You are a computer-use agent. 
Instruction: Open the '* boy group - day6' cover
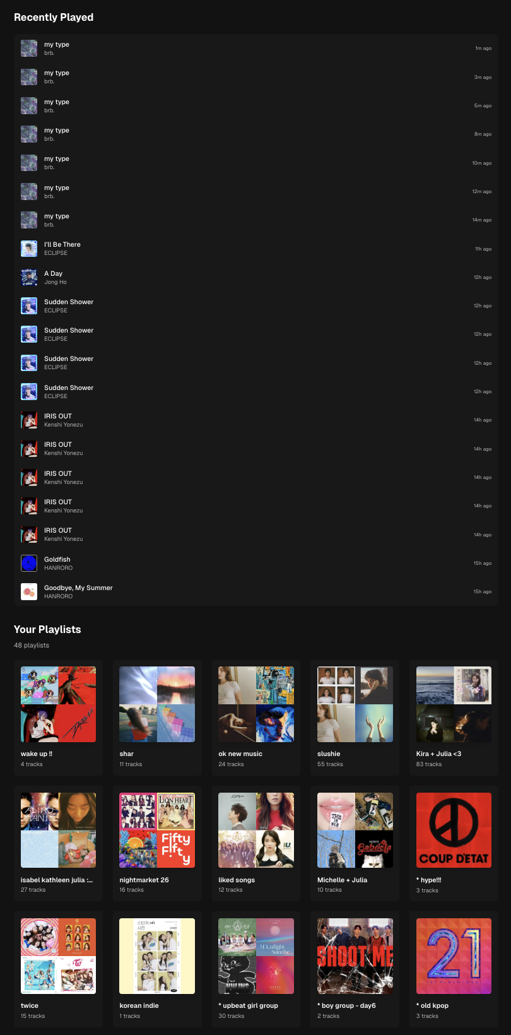[355, 956]
